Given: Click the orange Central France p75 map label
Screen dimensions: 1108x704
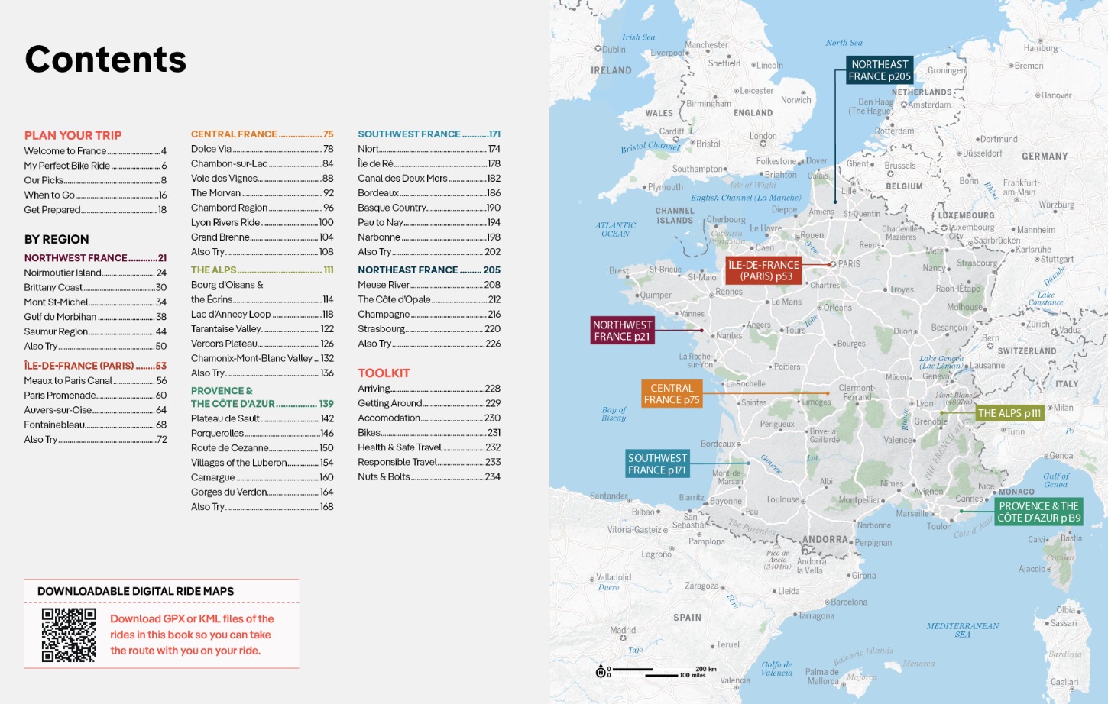Looking at the screenshot, I should tap(672, 394).
